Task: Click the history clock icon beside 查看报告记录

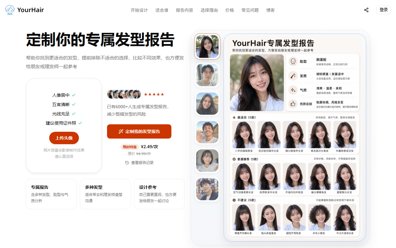Action: (127, 163)
